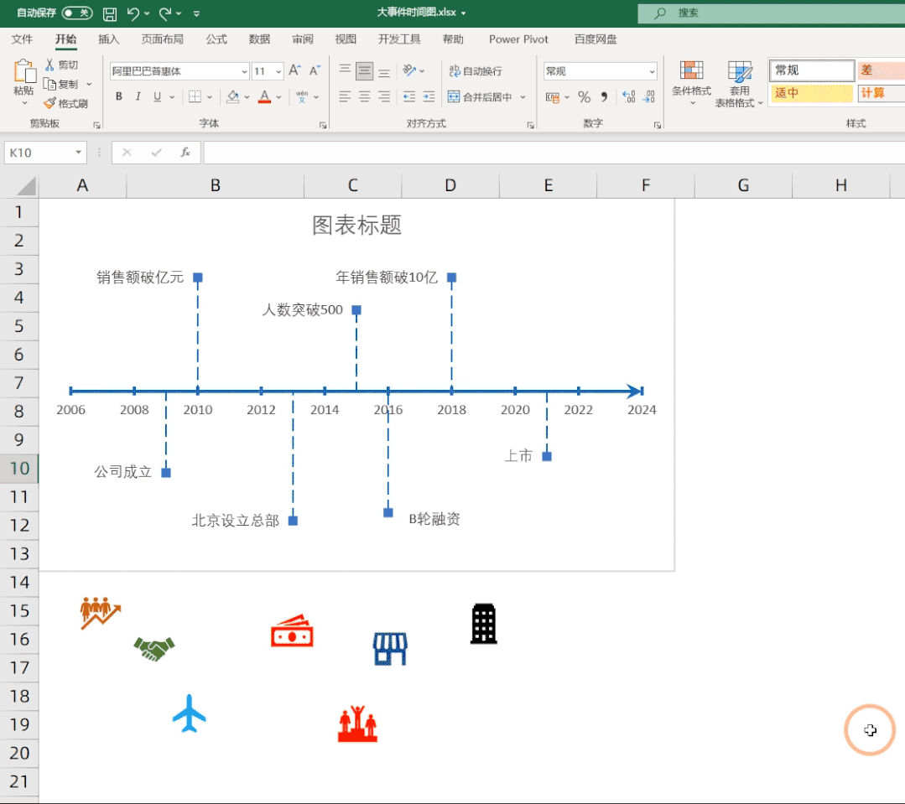Click the insert function fx icon
Viewport: 905px width, 804px height.
185,153
